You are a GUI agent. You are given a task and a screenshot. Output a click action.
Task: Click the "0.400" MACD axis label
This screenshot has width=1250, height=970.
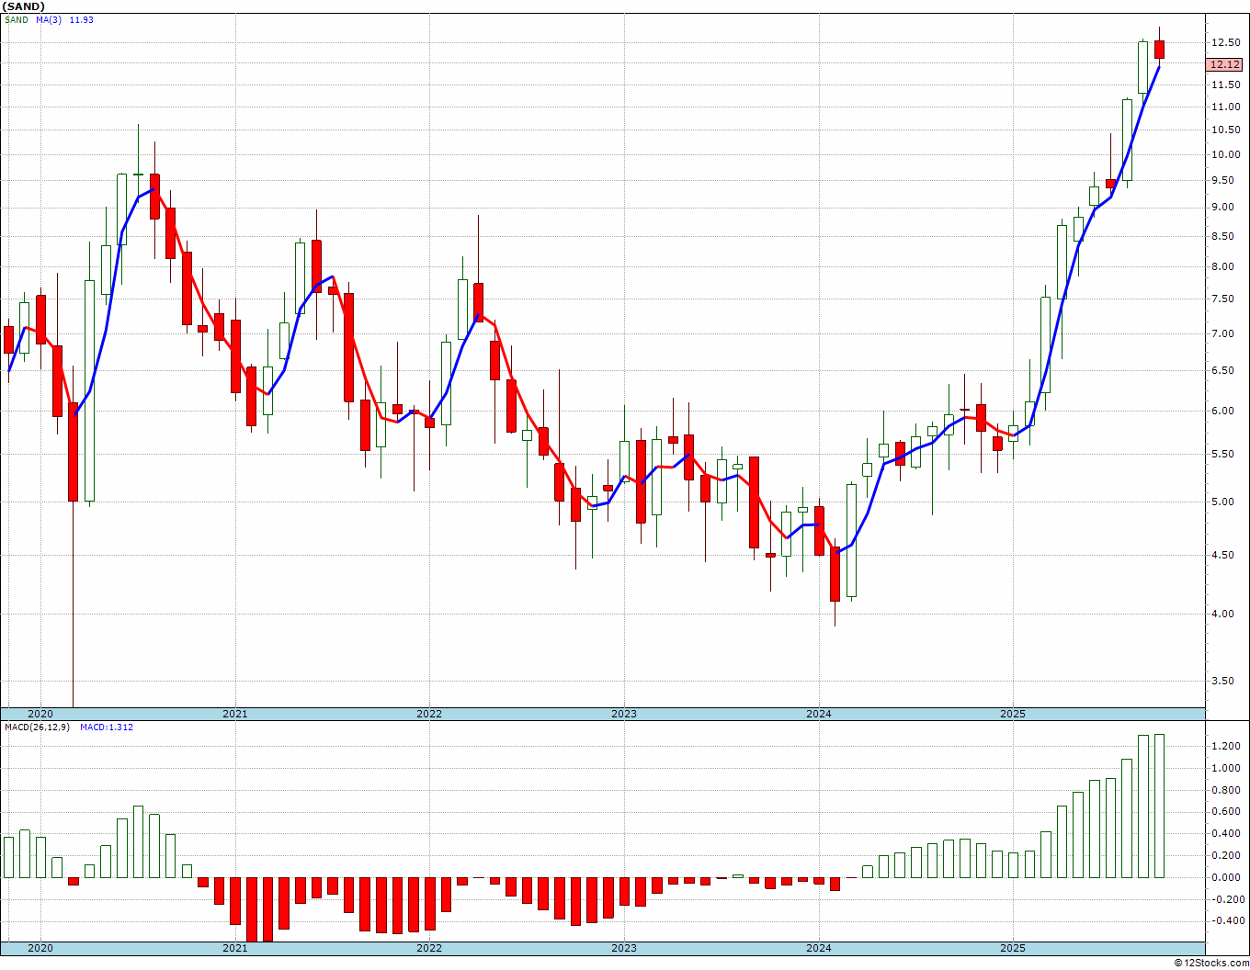coord(1226,833)
